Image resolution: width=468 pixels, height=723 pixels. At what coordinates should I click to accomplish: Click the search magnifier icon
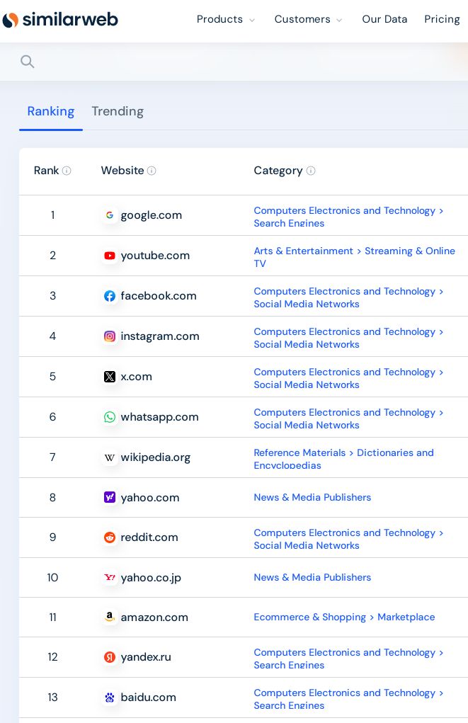[27, 62]
